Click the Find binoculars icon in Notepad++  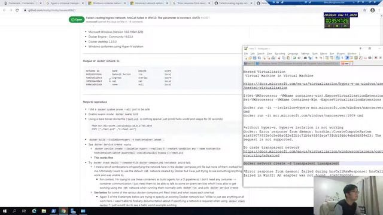tap(305, 58)
